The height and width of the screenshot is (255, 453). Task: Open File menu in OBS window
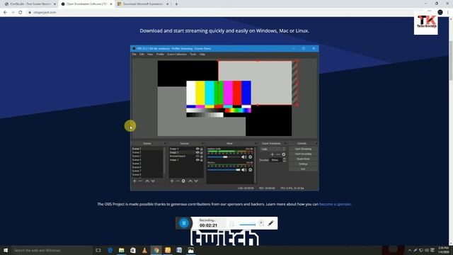(x=134, y=55)
